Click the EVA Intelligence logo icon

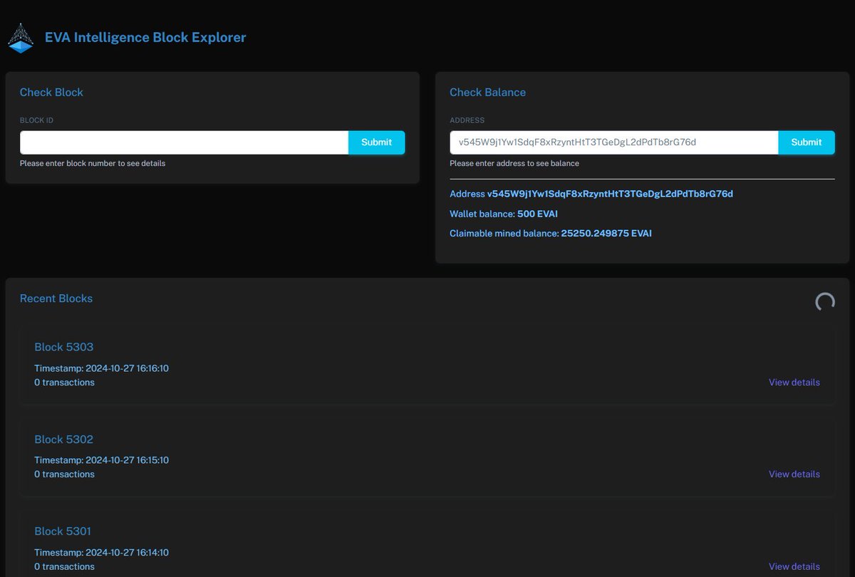pos(21,38)
